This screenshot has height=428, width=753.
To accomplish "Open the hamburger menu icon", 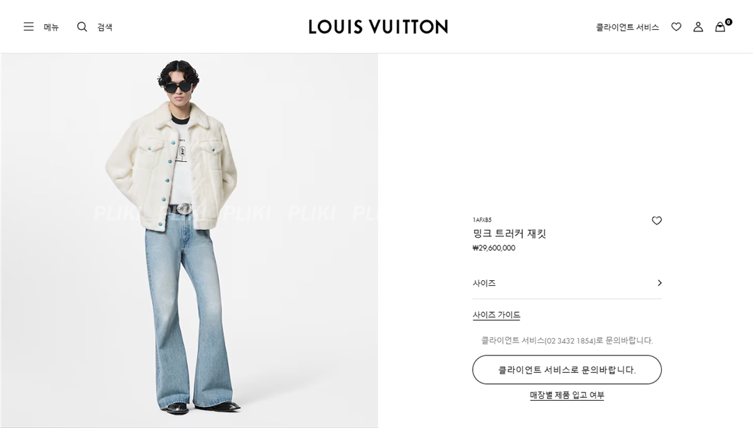I will (x=29, y=26).
